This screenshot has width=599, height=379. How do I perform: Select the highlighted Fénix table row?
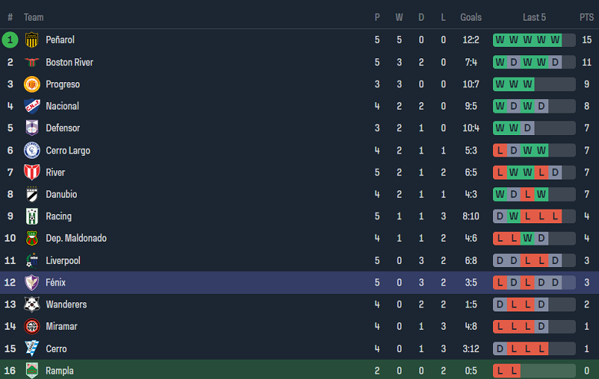[299, 282]
